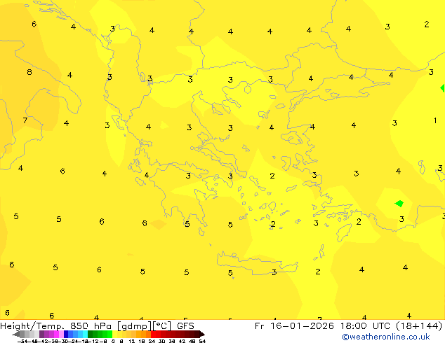The image size is (445, 343).
Task: Click the '(18+144)' forecast offset text
Action: (x=419, y=326)
